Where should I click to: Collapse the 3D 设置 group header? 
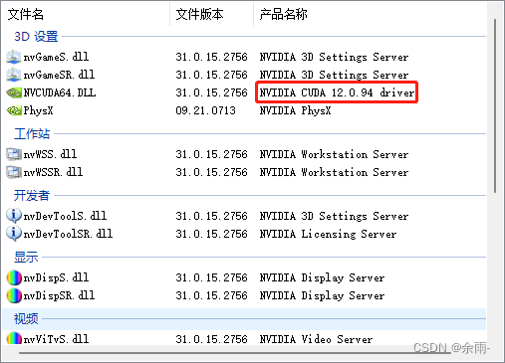[x=36, y=37]
